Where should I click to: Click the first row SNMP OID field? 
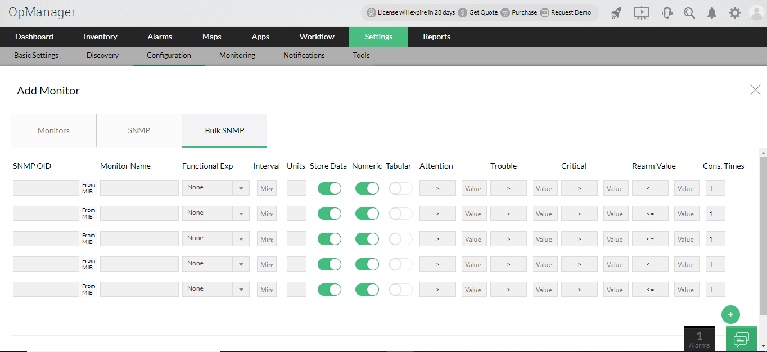point(46,188)
